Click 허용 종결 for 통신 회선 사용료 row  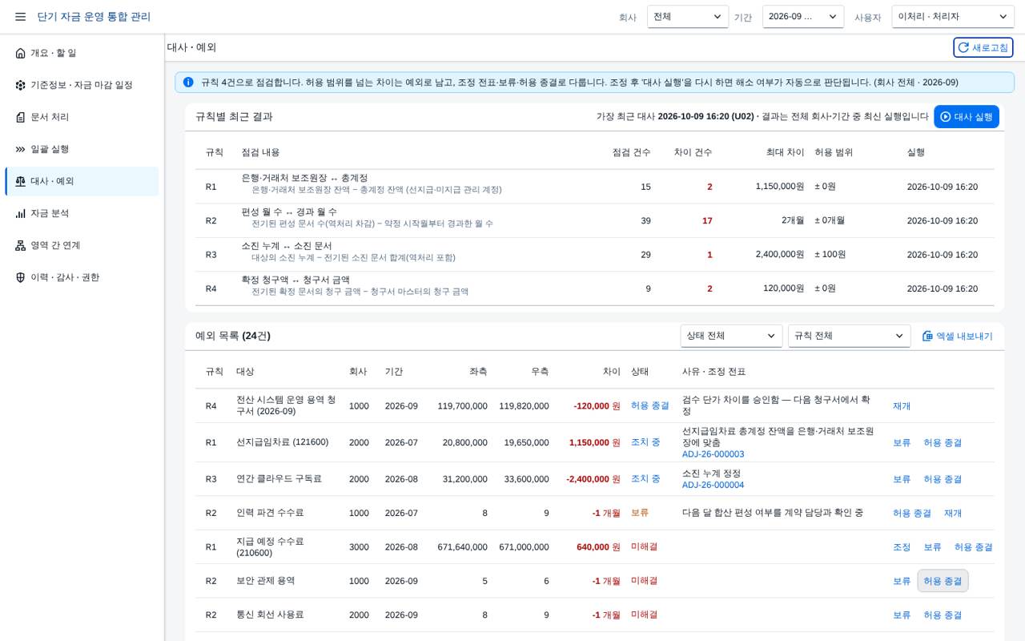tap(943, 615)
